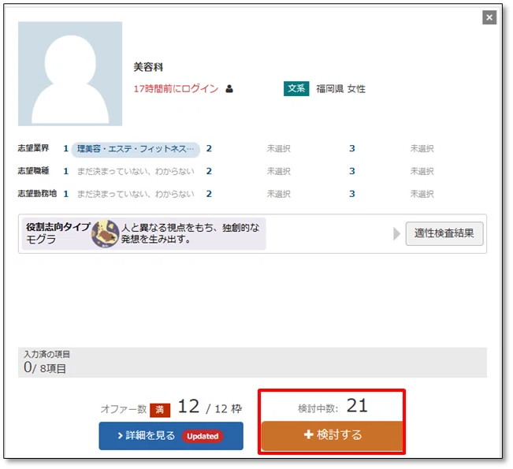Click the 人と異なる視点をもち description text
The height and width of the screenshot is (469, 513).
point(190,233)
